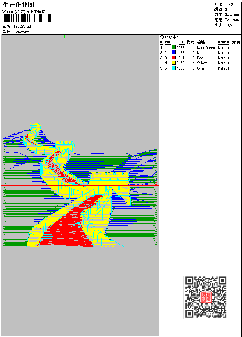
Task: Click the Red description text
Action: point(200,58)
